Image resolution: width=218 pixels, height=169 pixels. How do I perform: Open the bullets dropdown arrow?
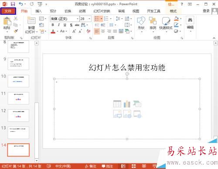tap(102, 19)
